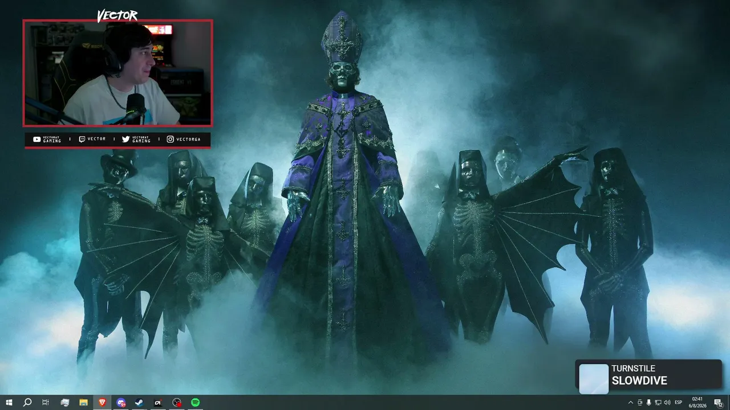
Task: Open Task View on the taskbar
Action: point(46,403)
